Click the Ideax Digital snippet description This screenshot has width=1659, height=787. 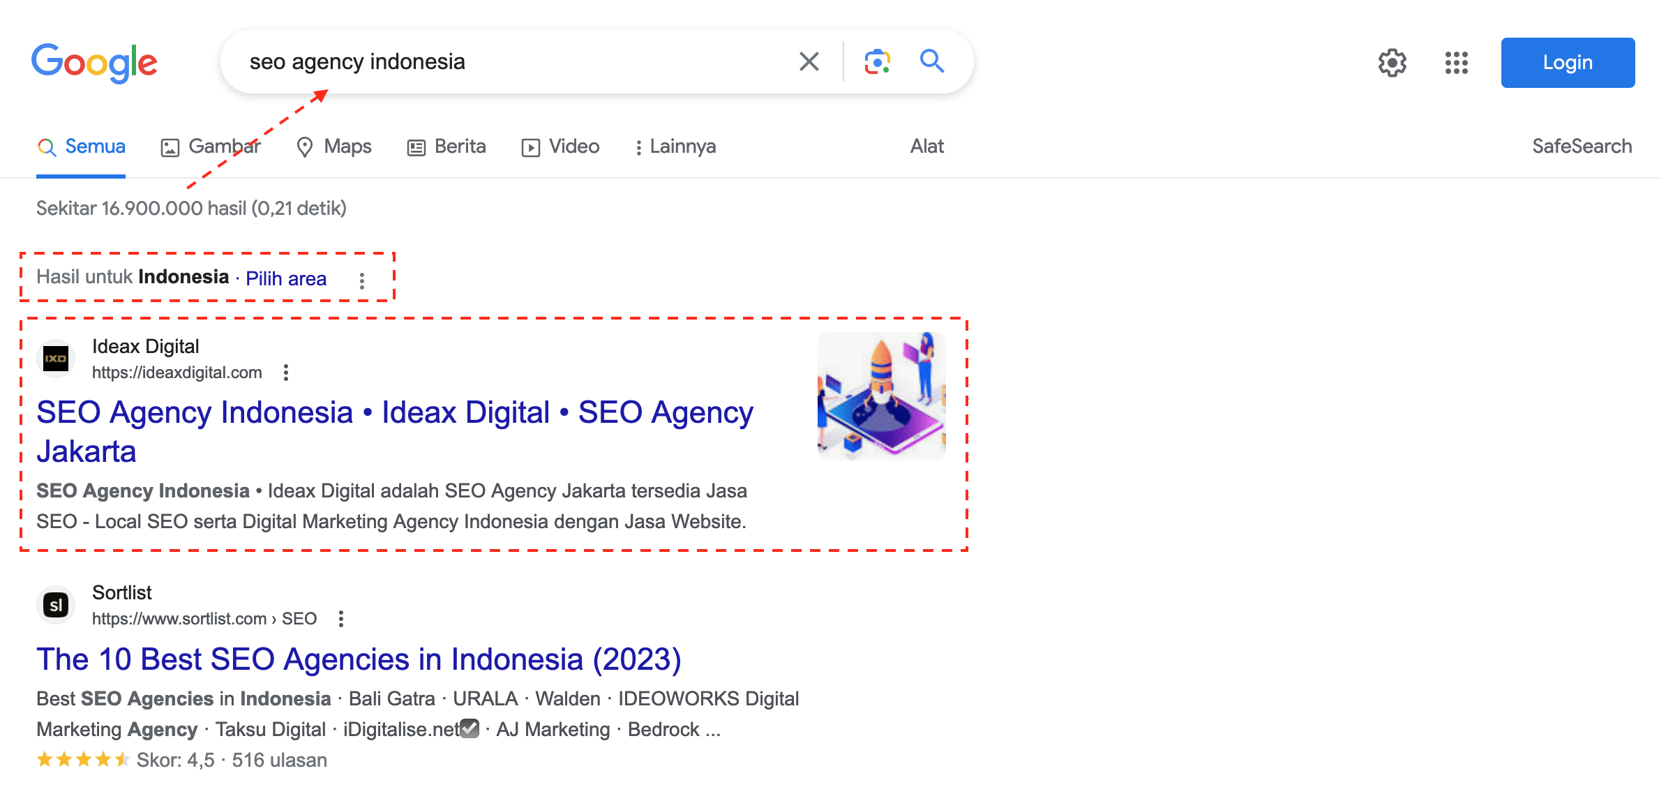[392, 506]
